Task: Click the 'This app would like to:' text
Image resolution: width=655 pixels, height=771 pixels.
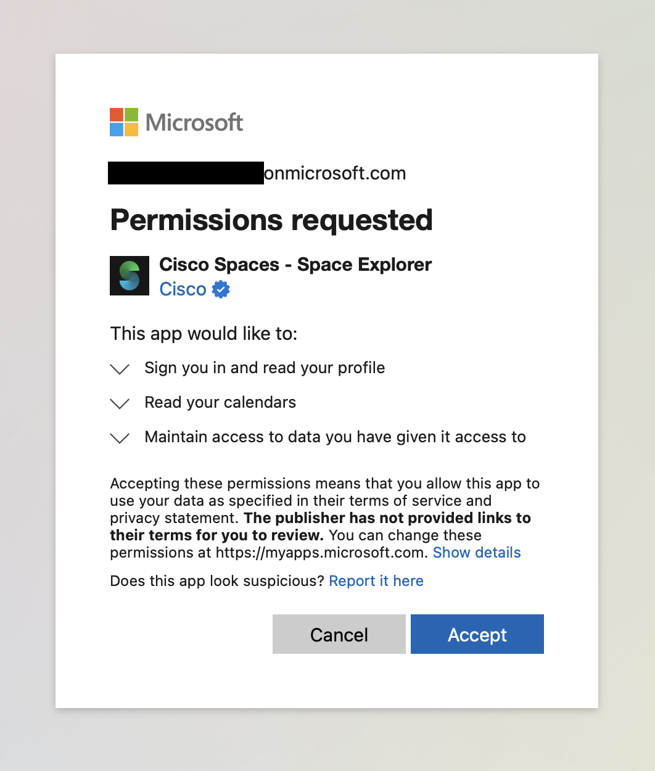Action: coord(204,334)
